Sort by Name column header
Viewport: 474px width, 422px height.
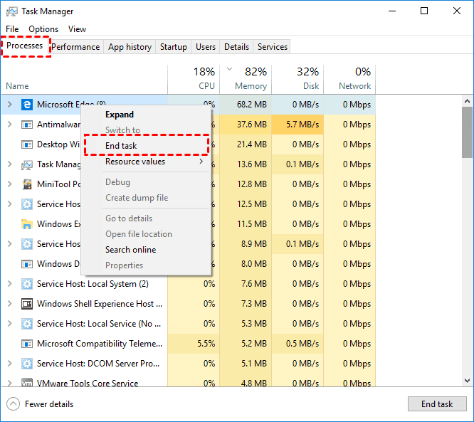[x=85, y=79]
